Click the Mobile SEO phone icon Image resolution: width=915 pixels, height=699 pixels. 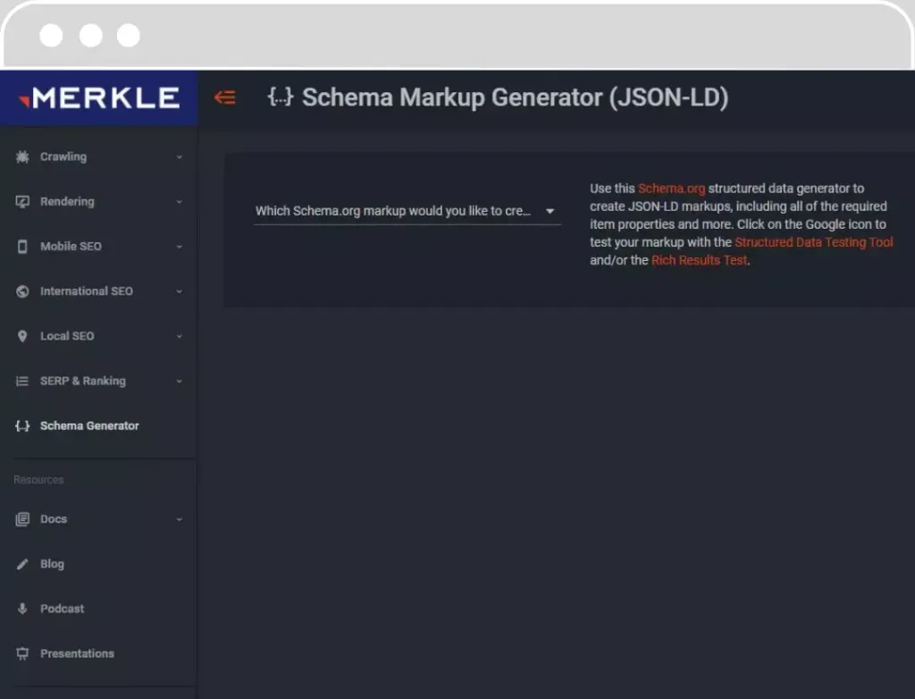pyautogui.click(x=22, y=247)
